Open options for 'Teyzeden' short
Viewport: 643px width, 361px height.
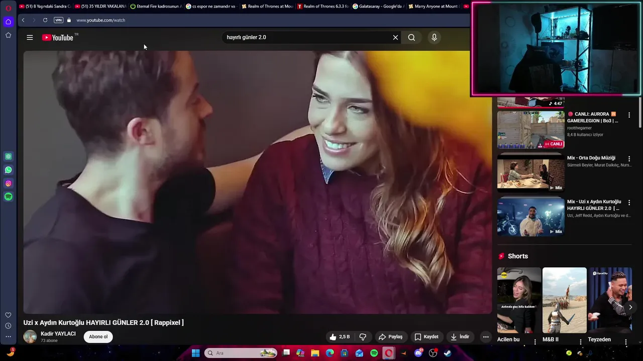coord(626,342)
